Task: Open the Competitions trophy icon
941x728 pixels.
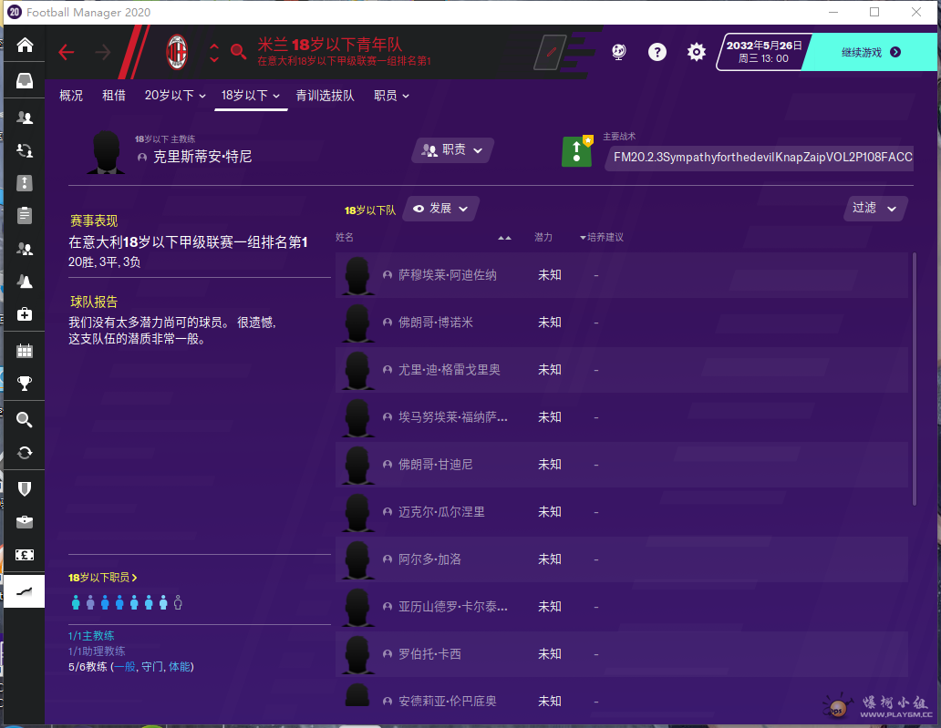Action: click(25, 384)
